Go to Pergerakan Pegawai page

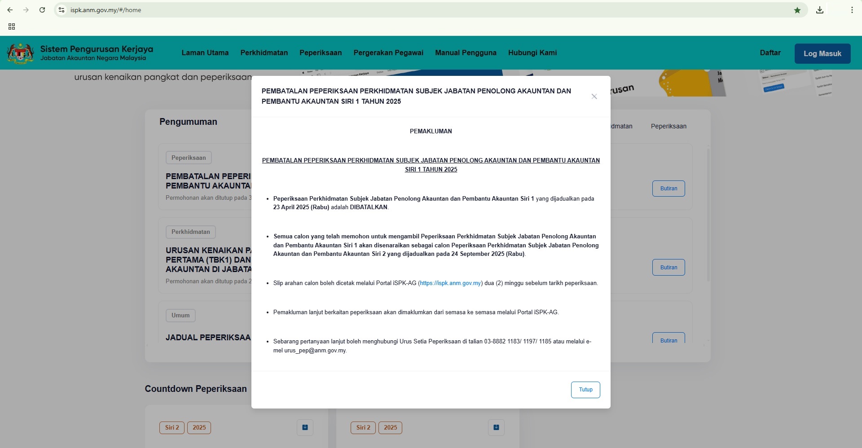click(x=388, y=53)
